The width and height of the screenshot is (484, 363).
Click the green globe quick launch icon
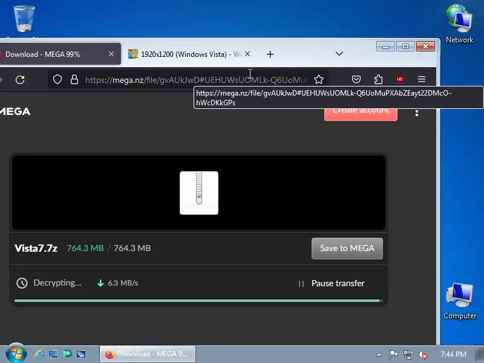(x=67, y=354)
